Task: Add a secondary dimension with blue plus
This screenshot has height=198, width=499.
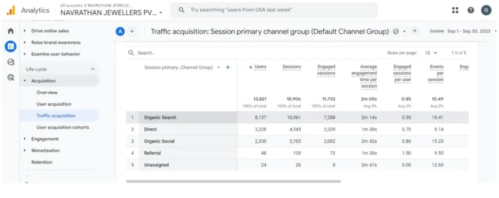Action: coord(228,67)
